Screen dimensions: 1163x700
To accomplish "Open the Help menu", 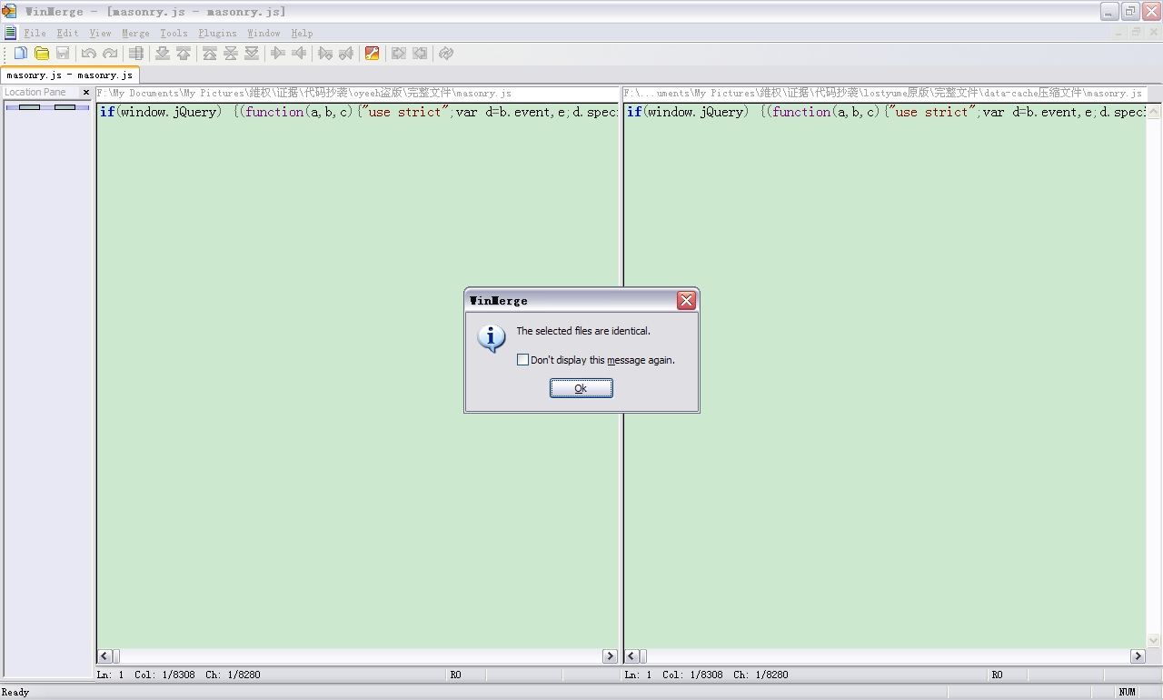I will [303, 34].
